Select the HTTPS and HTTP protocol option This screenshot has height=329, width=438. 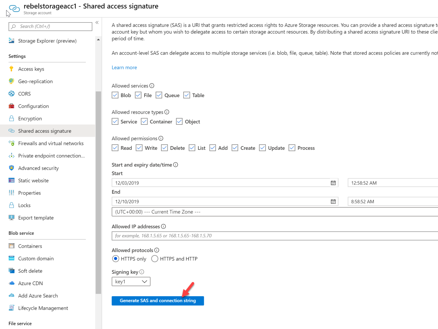click(x=155, y=259)
